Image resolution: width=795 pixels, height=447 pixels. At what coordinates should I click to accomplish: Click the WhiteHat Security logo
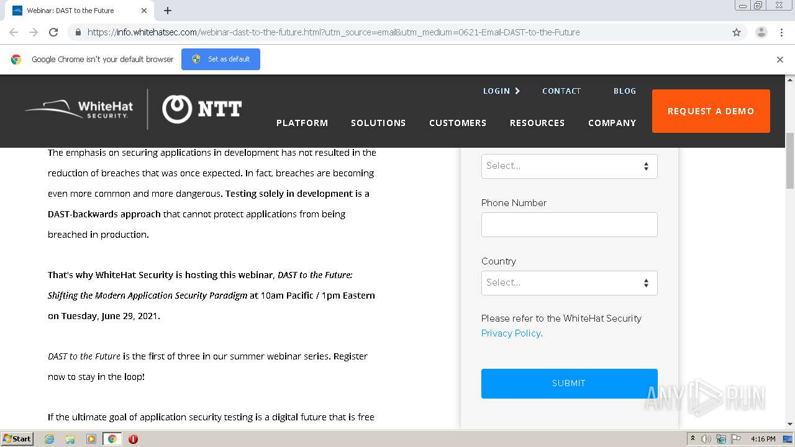(79, 109)
